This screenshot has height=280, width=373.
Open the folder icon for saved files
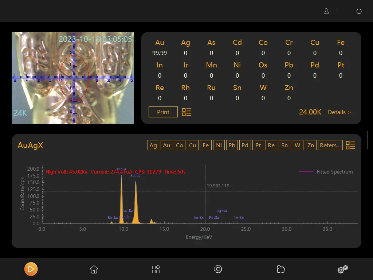coord(280,269)
